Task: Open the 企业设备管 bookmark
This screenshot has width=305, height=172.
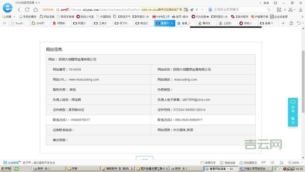Action: coord(279,17)
